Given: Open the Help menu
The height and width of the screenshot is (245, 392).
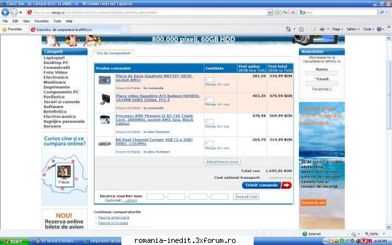Looking at the screenshot, I should tap(69, 21).
